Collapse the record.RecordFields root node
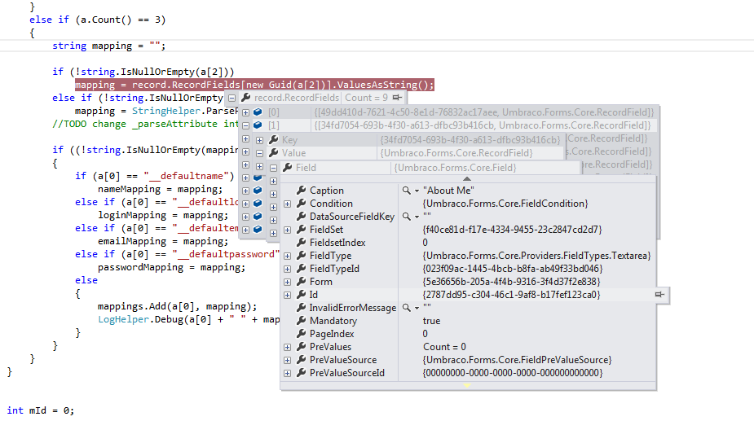The image size is (754, 421). [231, 98]
